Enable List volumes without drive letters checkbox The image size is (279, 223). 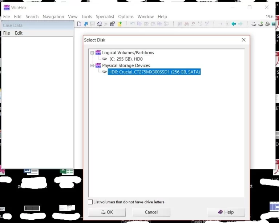click(x=90, y=202)
